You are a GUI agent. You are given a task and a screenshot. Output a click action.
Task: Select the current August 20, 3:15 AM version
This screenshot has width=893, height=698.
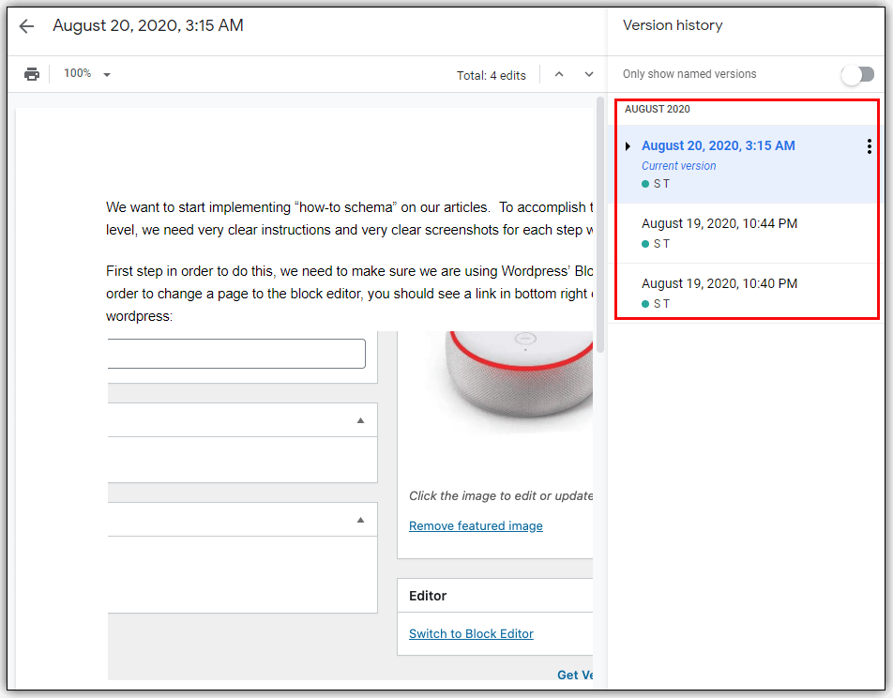tap(718, 145)
